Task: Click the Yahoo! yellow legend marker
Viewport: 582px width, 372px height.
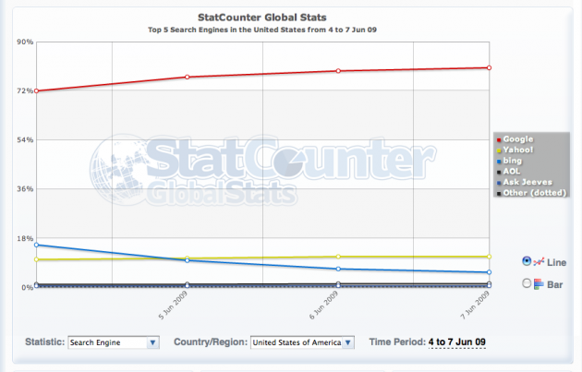Action: (x=499, y=150)
